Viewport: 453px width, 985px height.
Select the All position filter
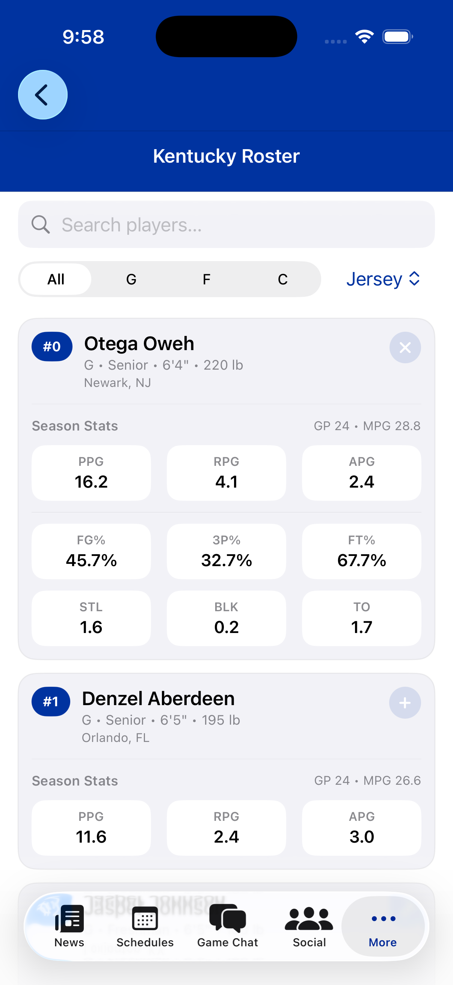tap(56, 279)
